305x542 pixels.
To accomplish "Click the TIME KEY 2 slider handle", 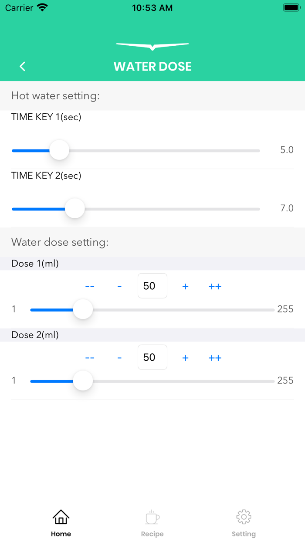I will coord(75,209).
